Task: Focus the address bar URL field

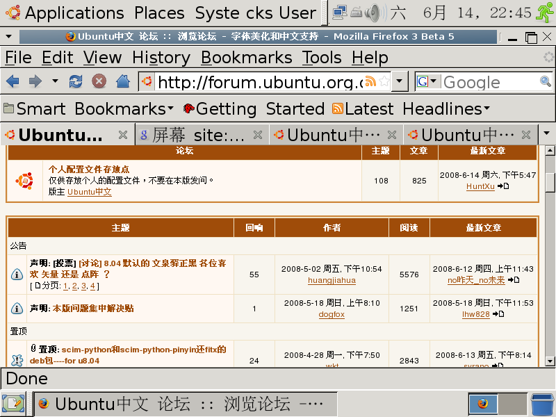Action: point(261,81)
